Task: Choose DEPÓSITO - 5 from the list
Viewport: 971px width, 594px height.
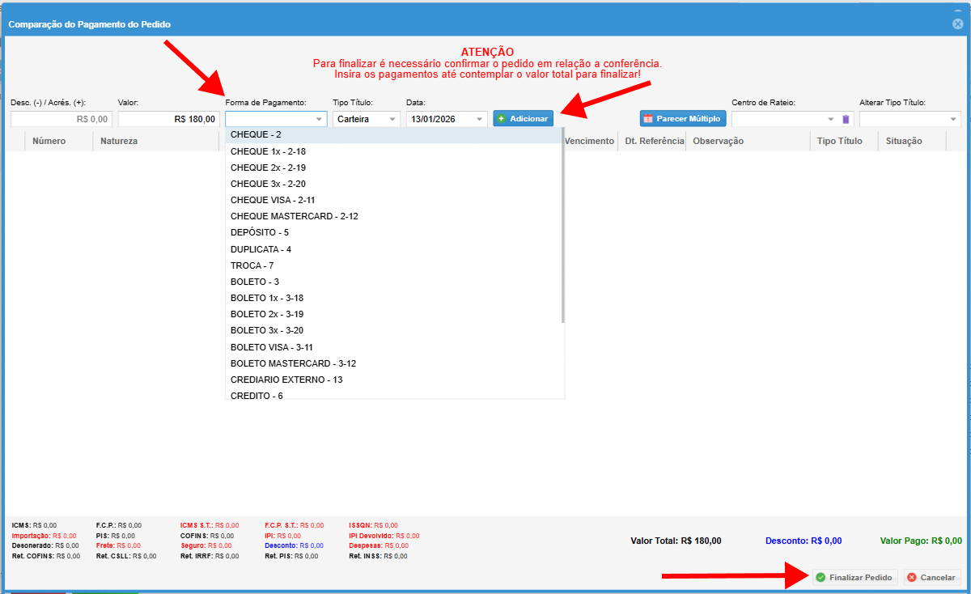Action: 260,232
